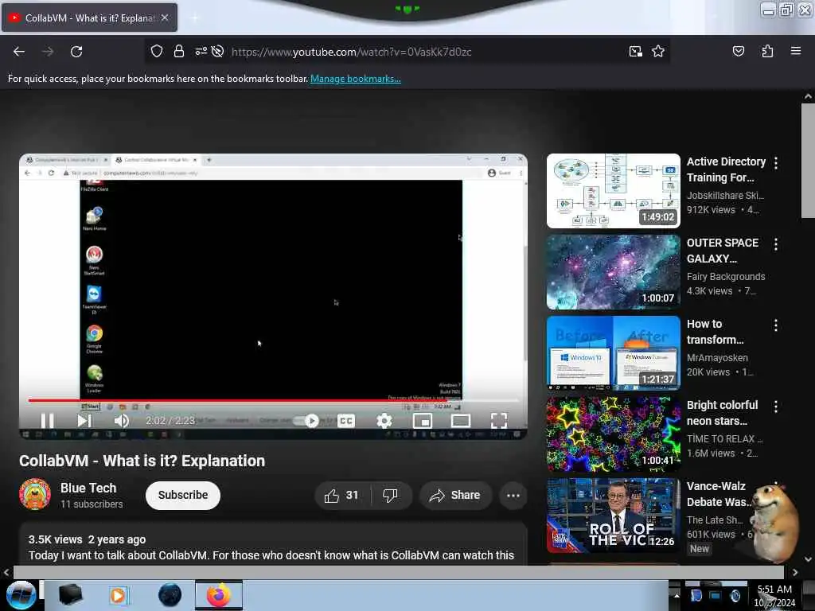Open picture-in-picture icon in address bar

click(x=635, y=51)
